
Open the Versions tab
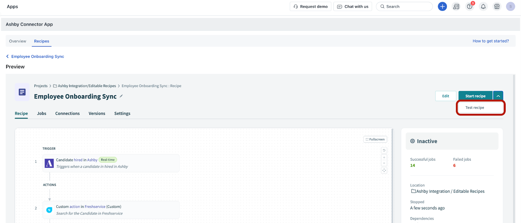[97, 113]
